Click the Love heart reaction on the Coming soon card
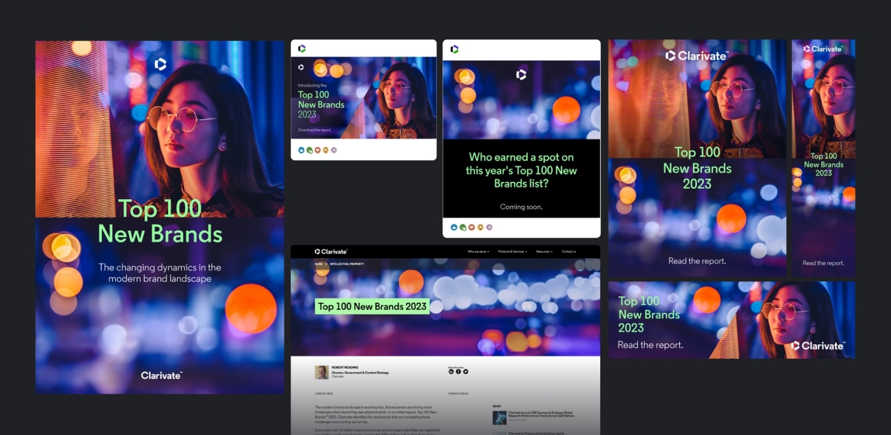The width and height of the screenshot is (891, 435). [472, 227]
